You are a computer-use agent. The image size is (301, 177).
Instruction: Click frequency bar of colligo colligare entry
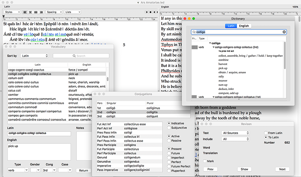click(194, 97)
